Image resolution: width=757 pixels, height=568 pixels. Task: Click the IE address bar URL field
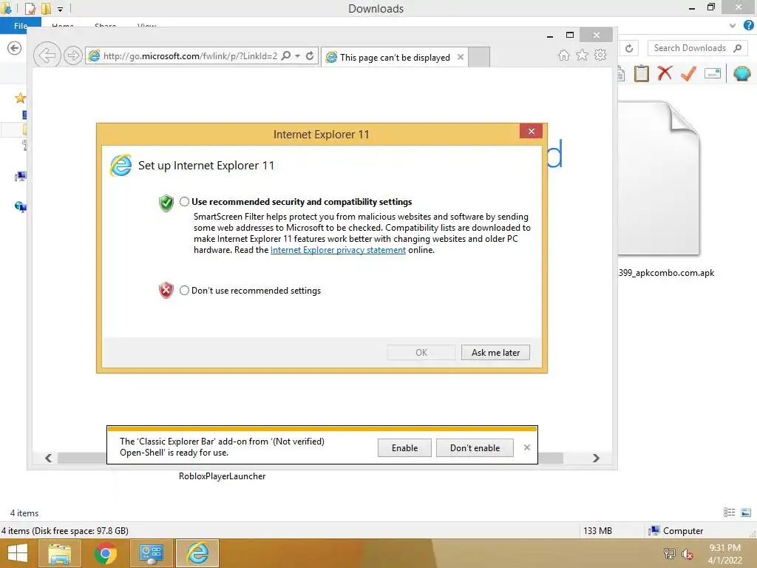[x=190, y=56]
